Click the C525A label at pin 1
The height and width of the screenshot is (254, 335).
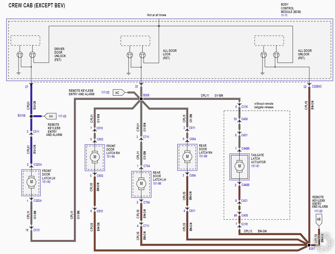click(37, 201)
